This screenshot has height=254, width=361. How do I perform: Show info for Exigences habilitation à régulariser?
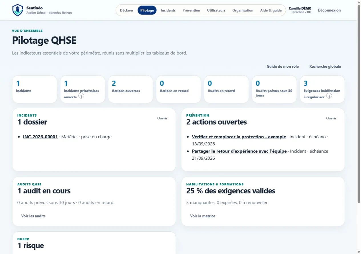click(x=329, y=96)
